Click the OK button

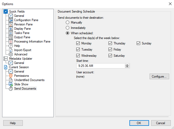tap(139, 123)
